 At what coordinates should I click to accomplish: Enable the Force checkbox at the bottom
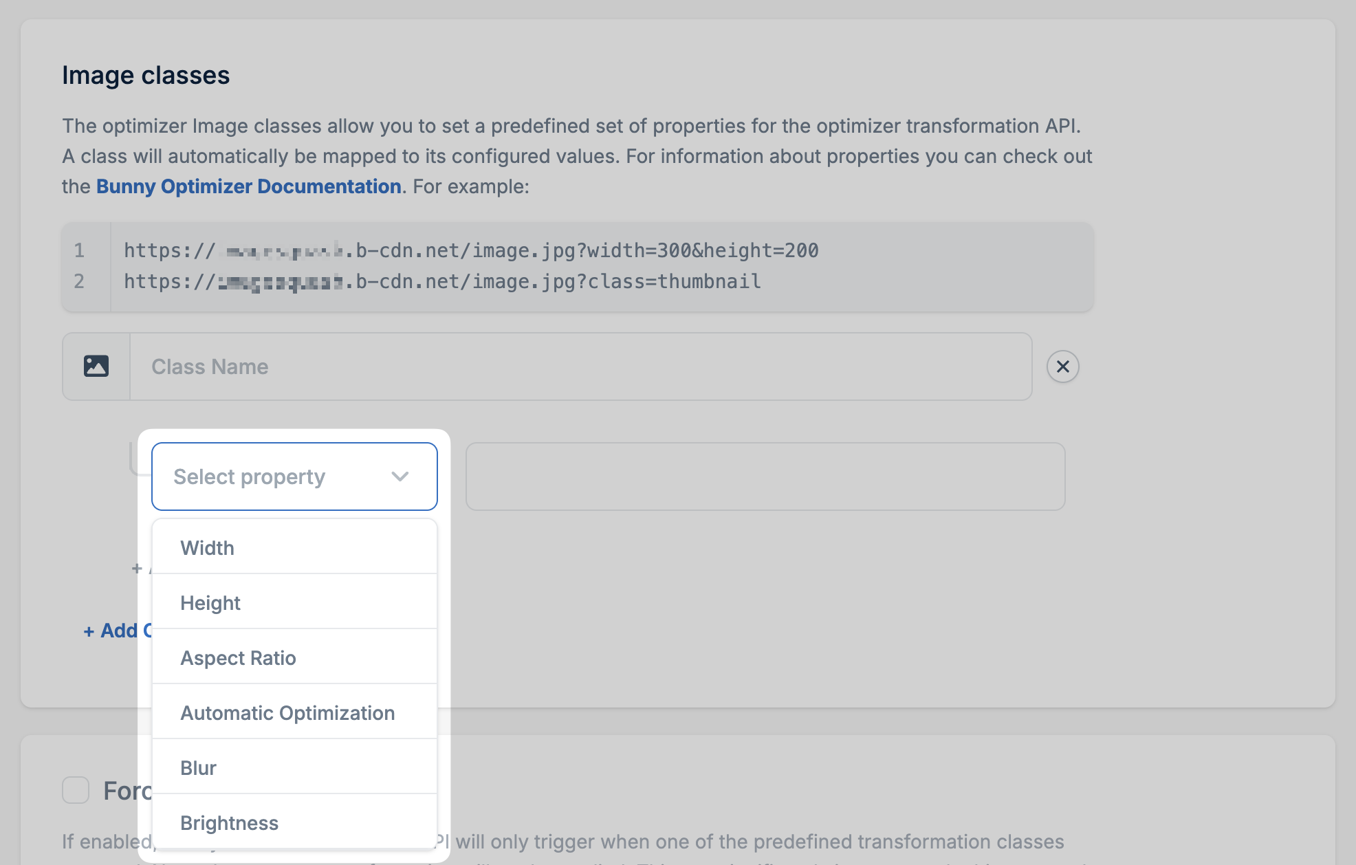click(x=75, y=791)
